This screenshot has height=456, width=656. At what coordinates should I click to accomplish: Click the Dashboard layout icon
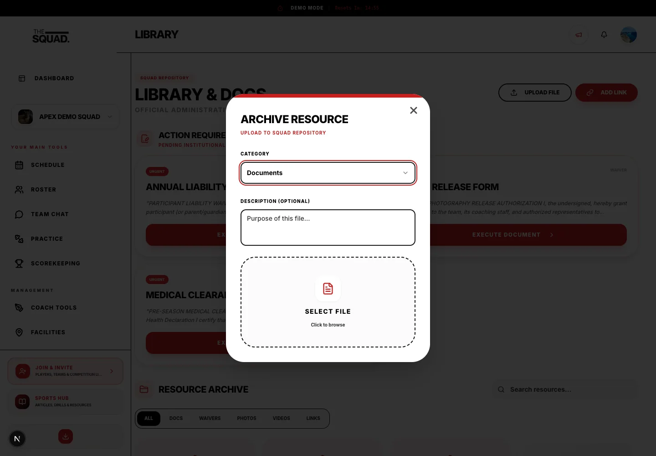22,78
